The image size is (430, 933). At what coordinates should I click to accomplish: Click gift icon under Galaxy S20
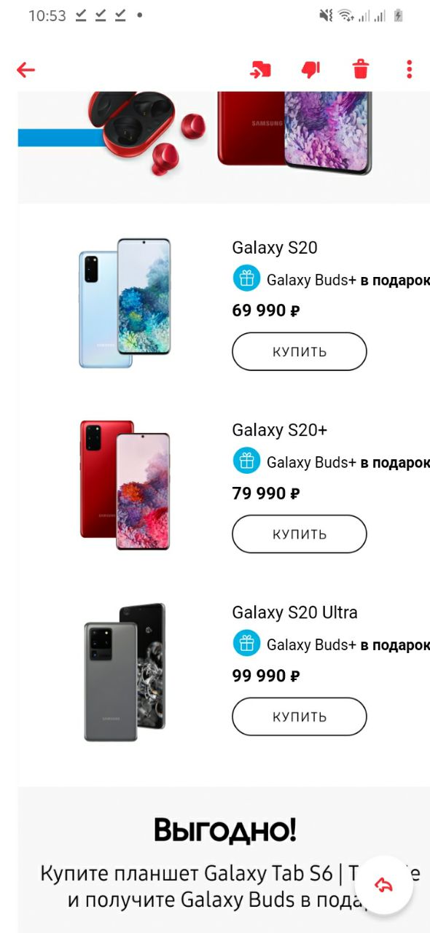(246, 278)
